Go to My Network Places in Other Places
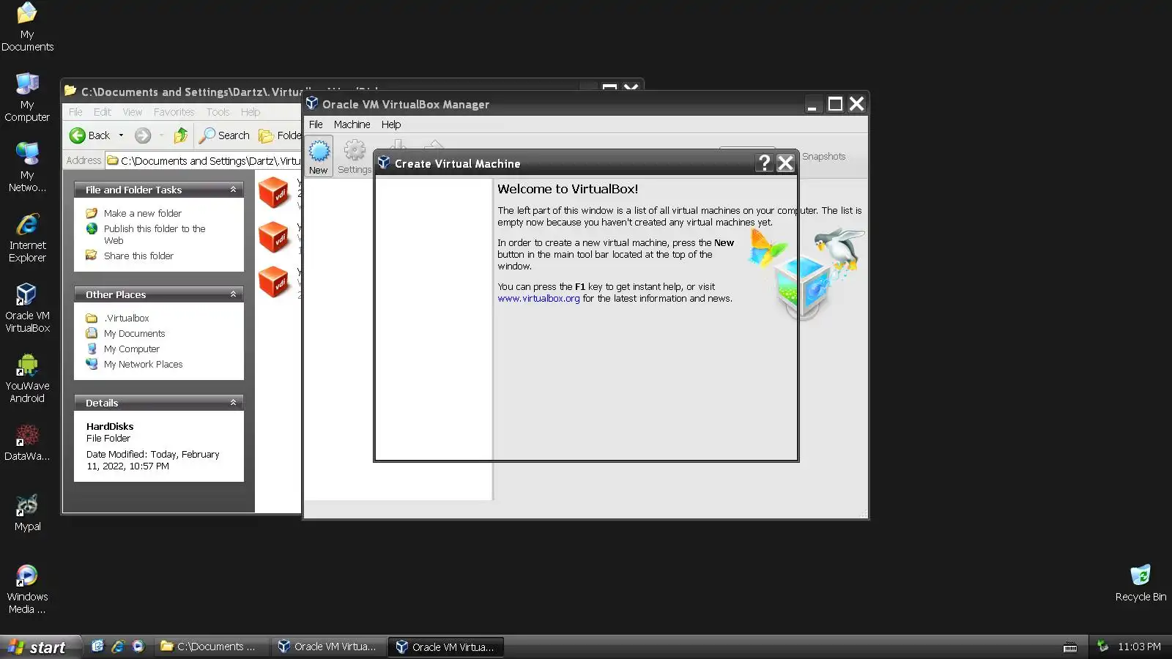 tap(143, 365)
